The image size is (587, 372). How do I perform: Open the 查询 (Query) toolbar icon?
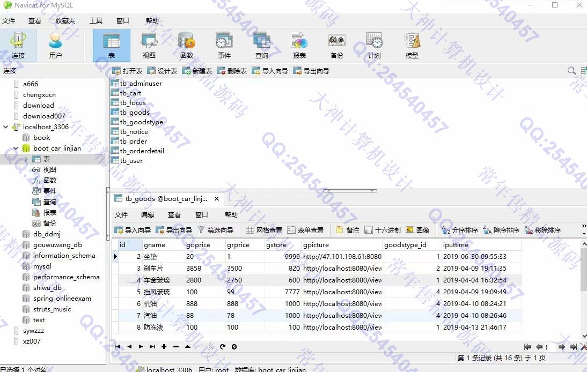click(261, 45)
